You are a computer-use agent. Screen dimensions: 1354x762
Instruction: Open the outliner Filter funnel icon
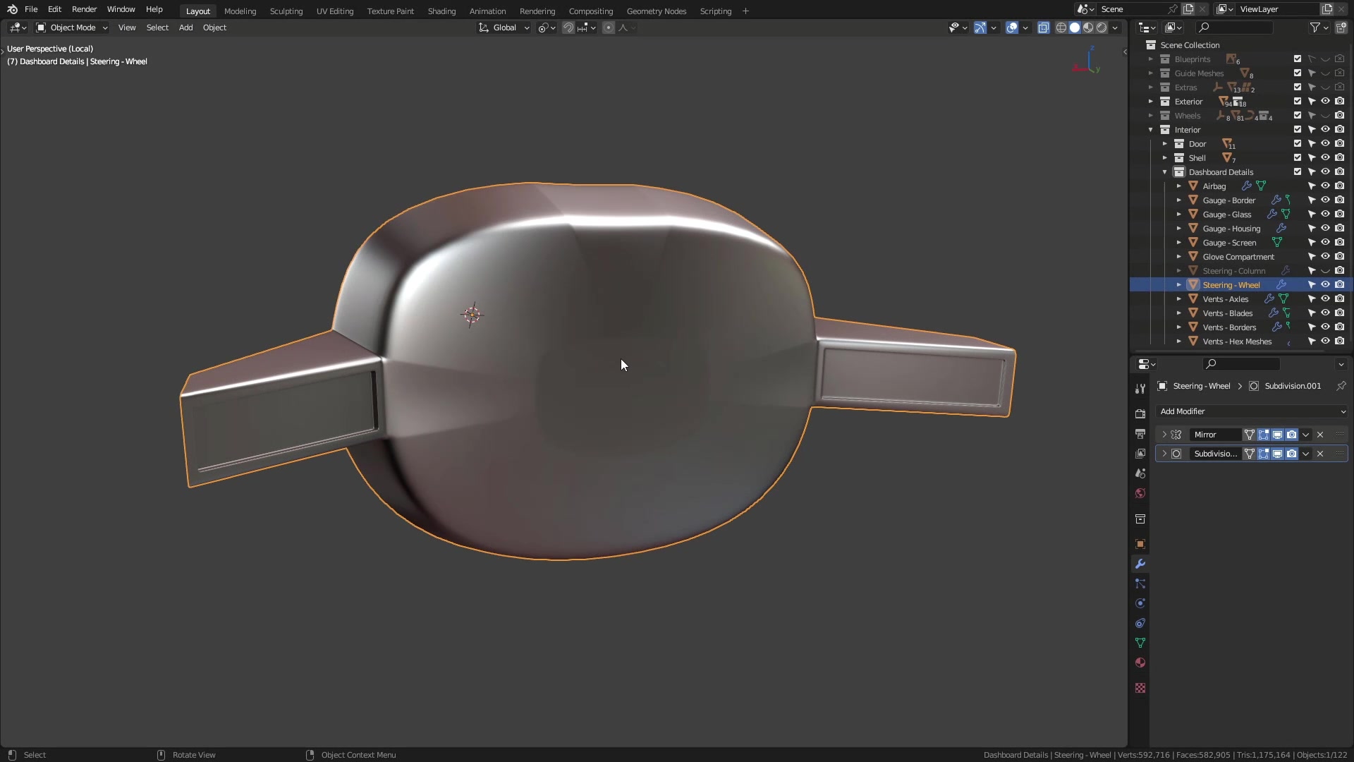(x=1315, y=28)
